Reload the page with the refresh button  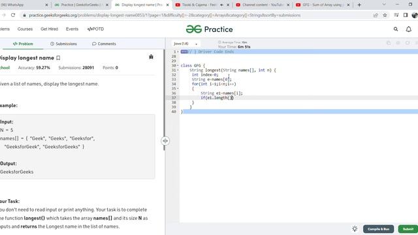coord(13,15)
